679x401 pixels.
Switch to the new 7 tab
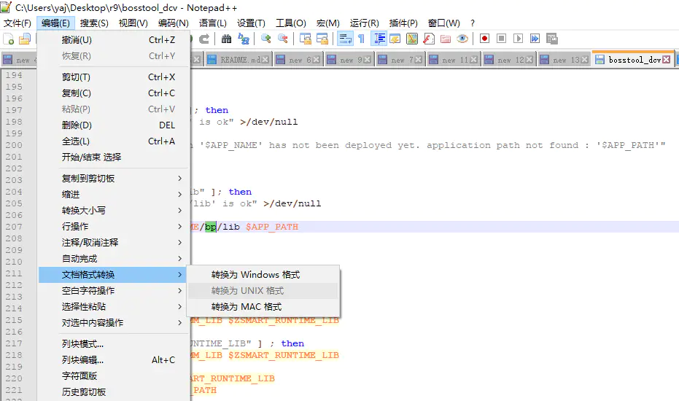(400, 60)
